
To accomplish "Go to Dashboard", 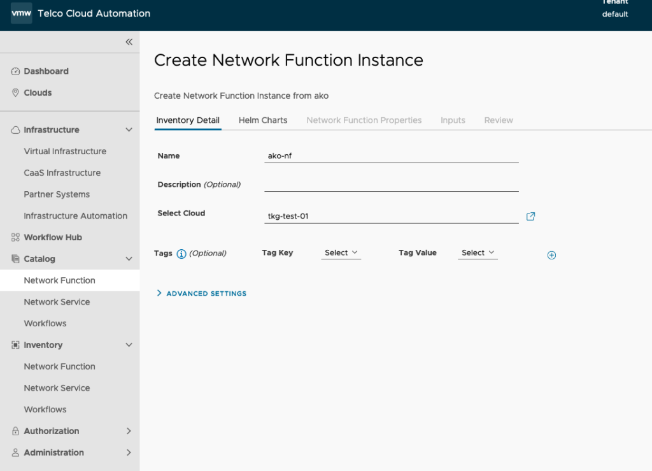I will coord(46,71).
